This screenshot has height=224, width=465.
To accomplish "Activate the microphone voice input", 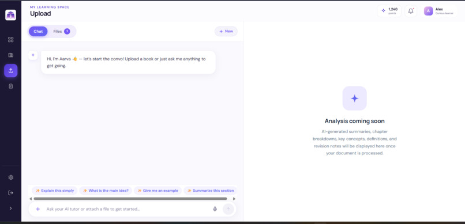I will point(215,209).
